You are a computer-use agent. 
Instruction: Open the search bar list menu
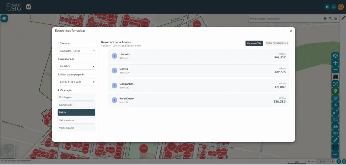pyautogui.click(x=335, y=18)
